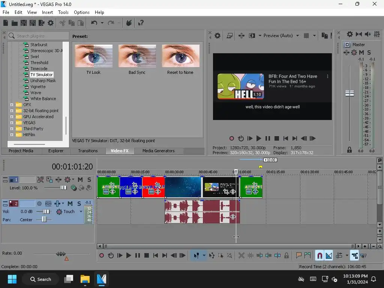The image size is (384, 288).
Task: Select Vignette in the Video FX list
Action: click(x=38, y=87)
